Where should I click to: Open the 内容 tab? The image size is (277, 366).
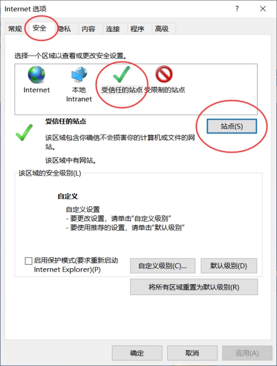tap(88, 29)
